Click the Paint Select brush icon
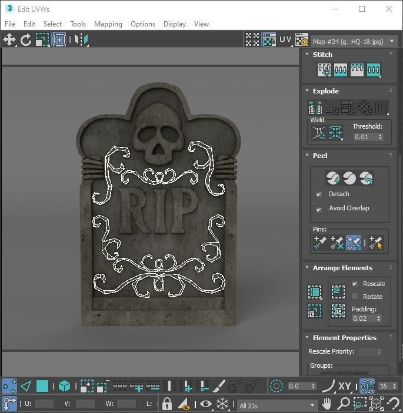Viewport: 403px width, 413px height. 219,387
